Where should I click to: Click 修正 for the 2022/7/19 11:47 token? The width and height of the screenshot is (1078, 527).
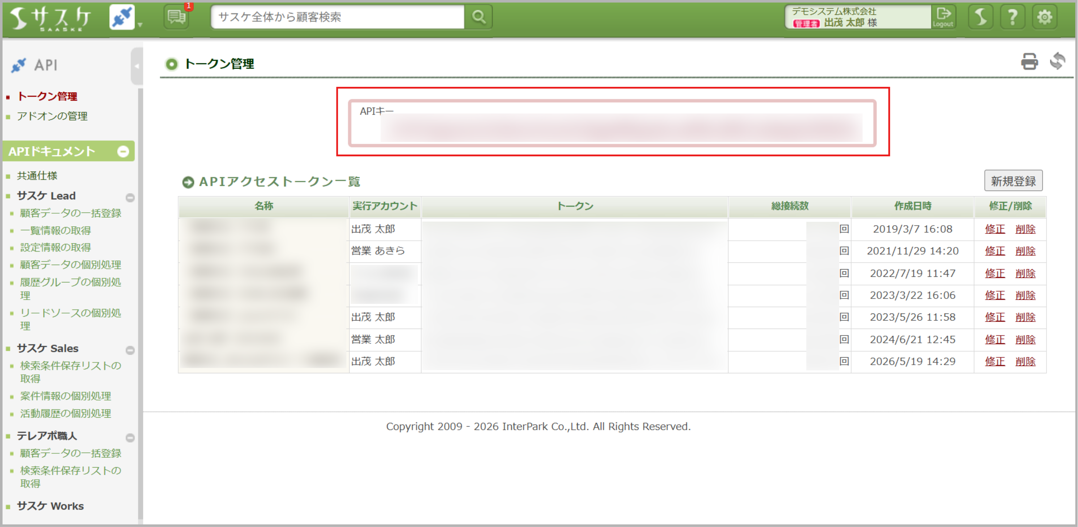click(x=995, y=274)
